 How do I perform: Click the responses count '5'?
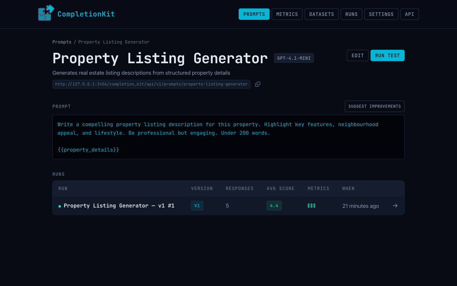tap(227, 206)
